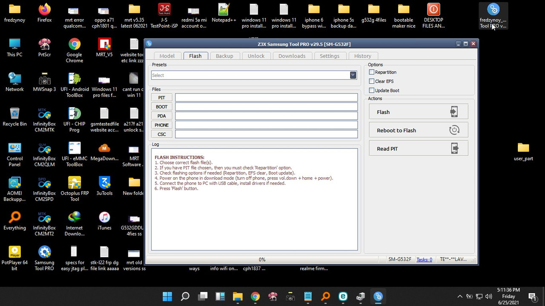Viewport: 545px width, 306px height.
Task: Open the Windows Start button
Action: coord(167,296)
